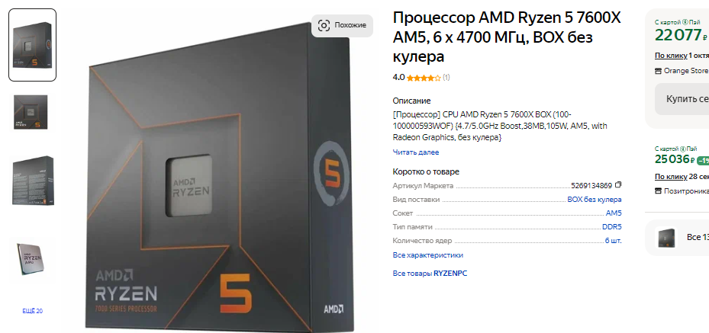
Task: Click the Похожие similar-image search icon
Action: coord(324,25)
